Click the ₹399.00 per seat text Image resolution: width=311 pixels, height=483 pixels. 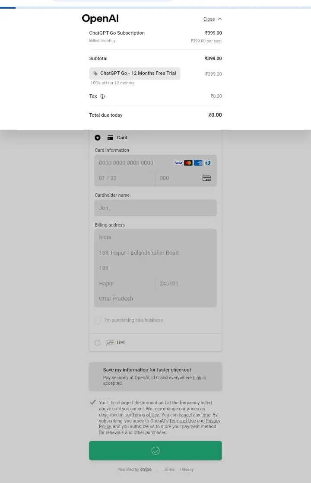206,41
